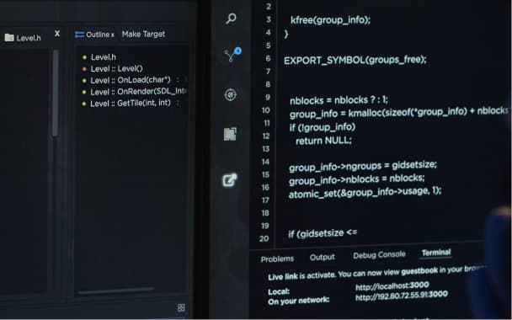Open the http://localhost:3000 link
Image resolution: width=512 pixels, height=320 pixels.
[392, 286]
